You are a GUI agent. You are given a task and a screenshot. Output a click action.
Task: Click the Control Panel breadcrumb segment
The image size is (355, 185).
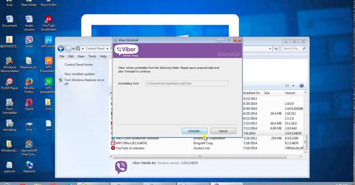[95, 49]
